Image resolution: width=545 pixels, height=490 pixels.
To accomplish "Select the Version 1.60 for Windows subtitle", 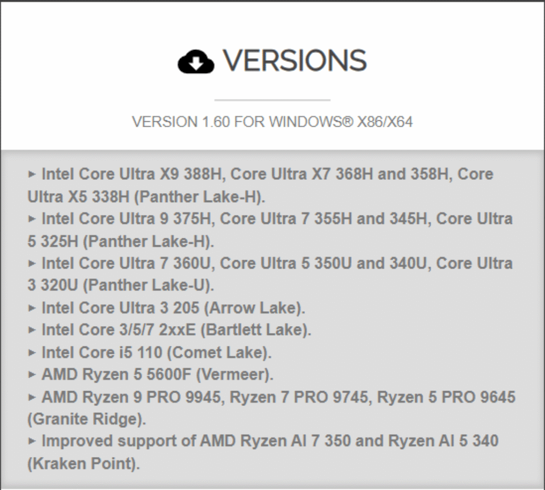I will [x=272, y=122].
